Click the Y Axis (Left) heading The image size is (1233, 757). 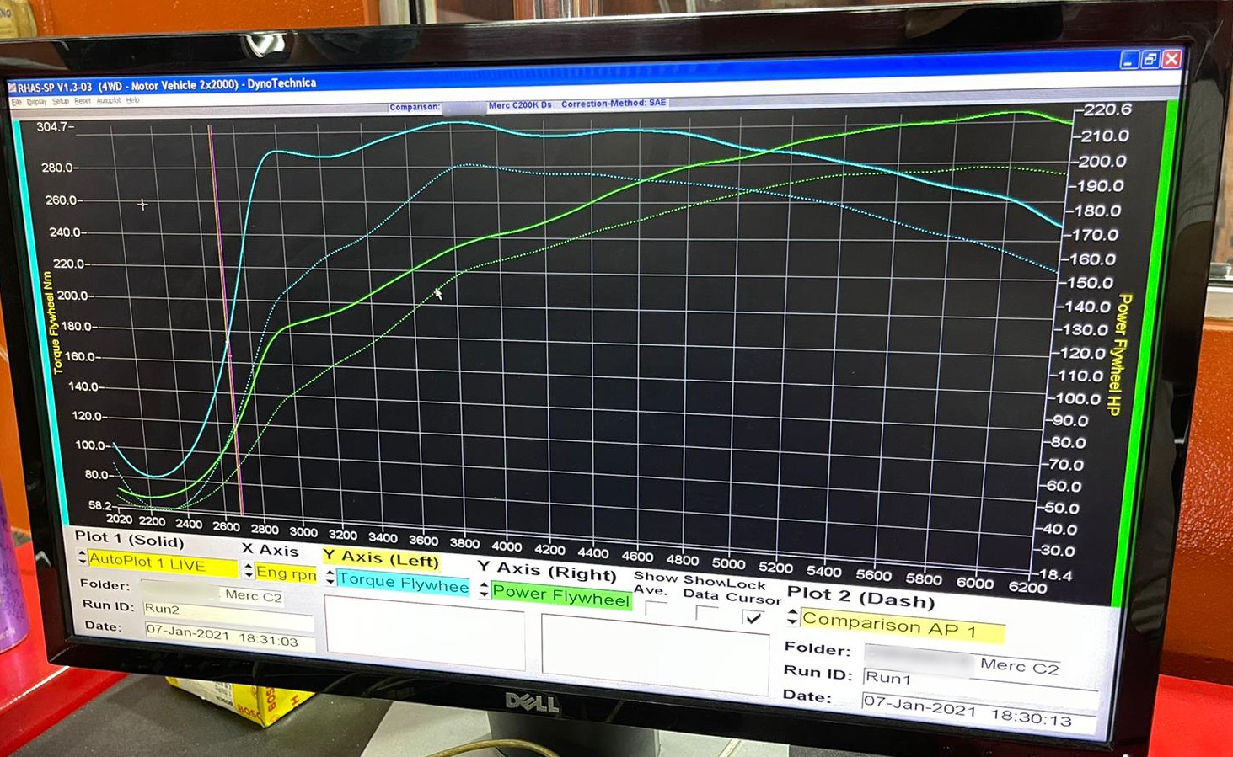(381, 558)
